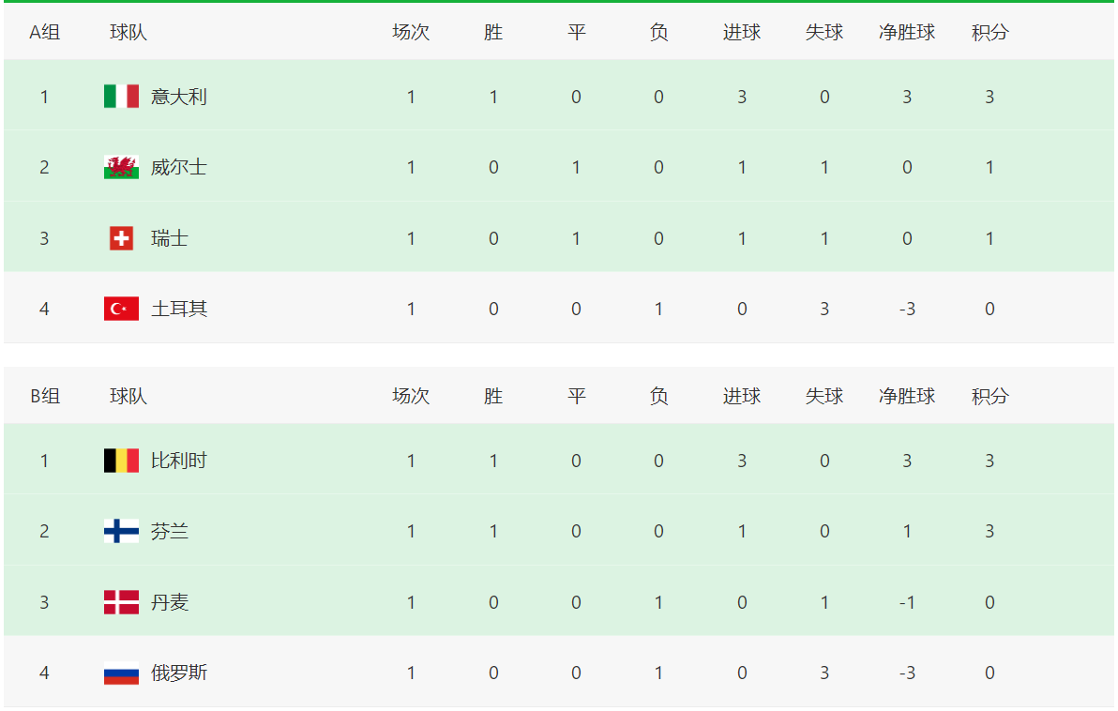Screen dimensions: 1118x711
Task: Click 净胜球 column header in group B
Action: coord(906,397)
